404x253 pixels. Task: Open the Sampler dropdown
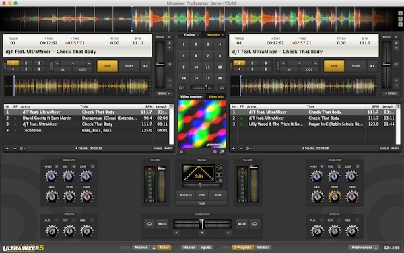coord(215,35)
